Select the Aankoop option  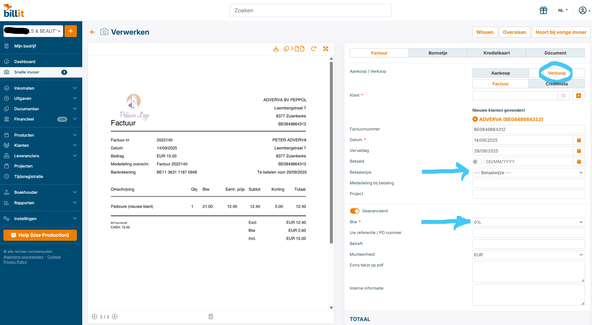tap(500, 73)
